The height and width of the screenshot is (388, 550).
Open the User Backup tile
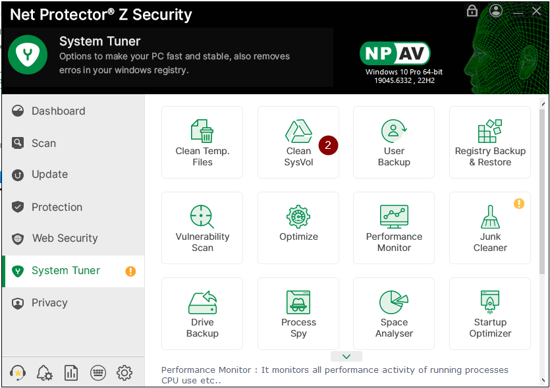click(394, 142)
